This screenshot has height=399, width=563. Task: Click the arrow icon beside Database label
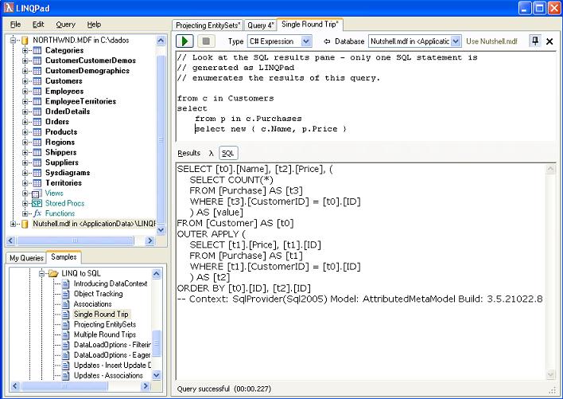pyautogui.click(x=327, y=41)
